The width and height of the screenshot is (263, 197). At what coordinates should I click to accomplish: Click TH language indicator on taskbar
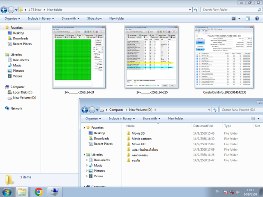click(217, 191)
